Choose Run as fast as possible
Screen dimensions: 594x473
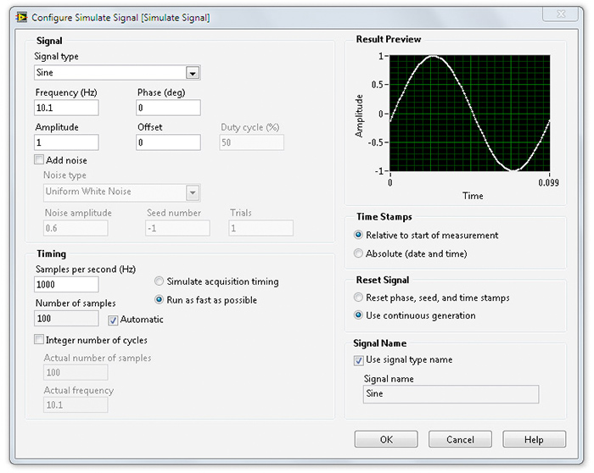(160, 300)
